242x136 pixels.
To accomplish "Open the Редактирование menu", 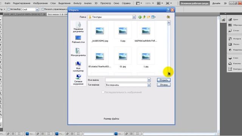I will point(22,3).
